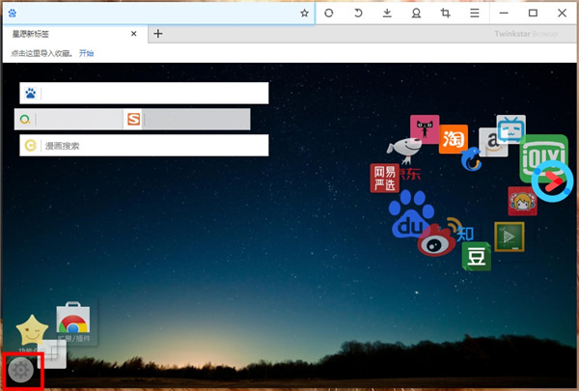Maximize the browser window
Viewport: 579px width, 391px height.
(533, 14)
